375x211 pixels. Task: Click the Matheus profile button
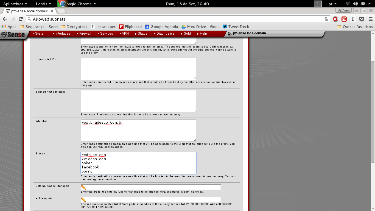(344, 10)
